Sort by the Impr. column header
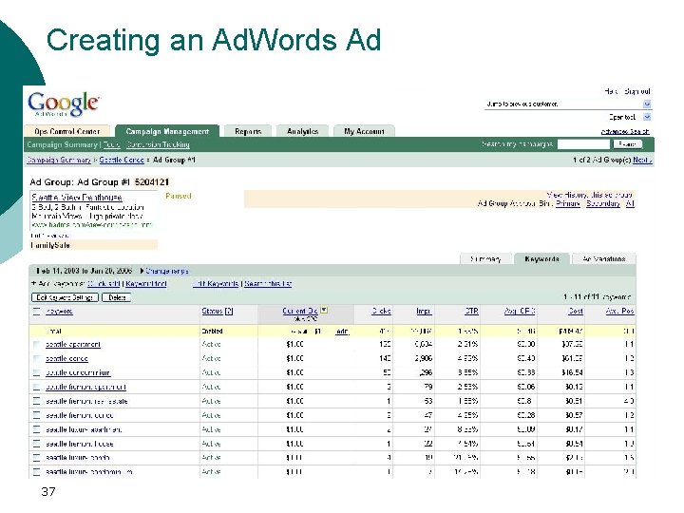Viewport: 684px width, 513px height. (424, 311)
